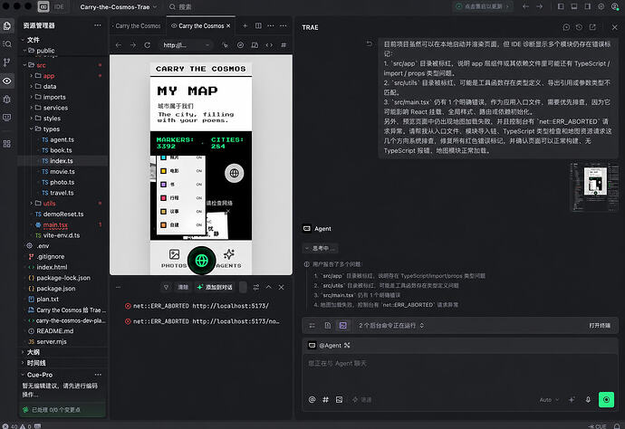Viewport: 625px width, 429px height.
Task: Open the PHOTOS tab in app preview
Action: [x=174, y=259]
